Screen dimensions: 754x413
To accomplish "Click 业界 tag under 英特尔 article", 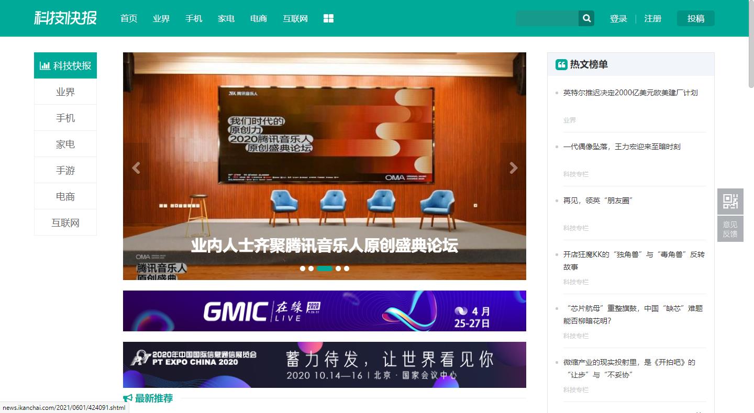I will [570, 120].
